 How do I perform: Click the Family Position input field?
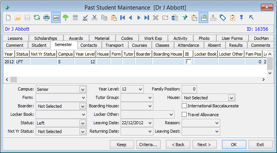[189, 89]
